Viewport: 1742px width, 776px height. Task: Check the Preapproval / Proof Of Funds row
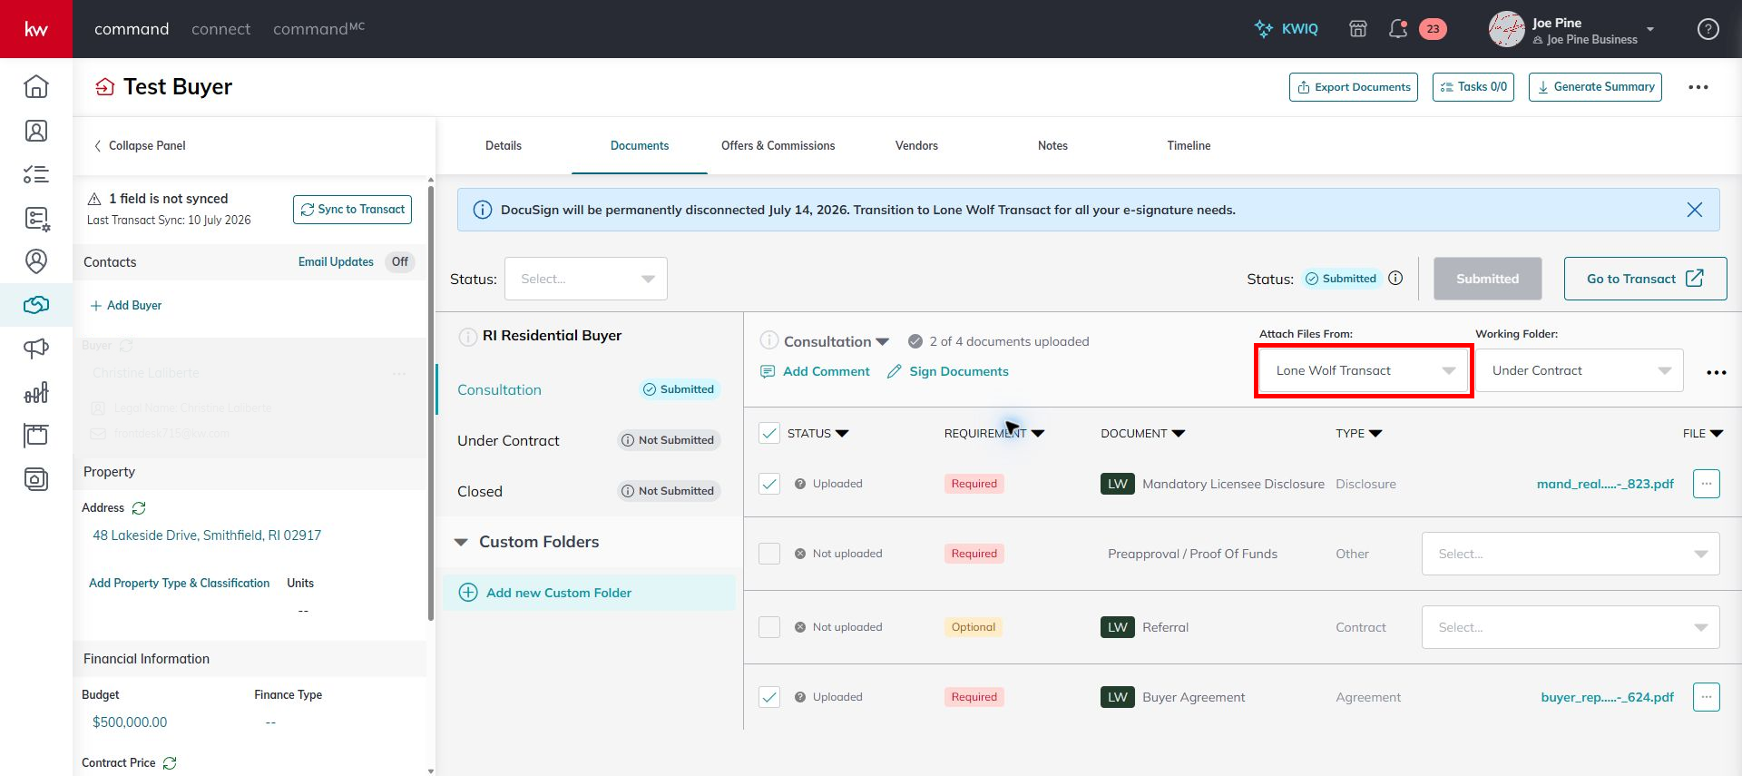coord(769,554)
